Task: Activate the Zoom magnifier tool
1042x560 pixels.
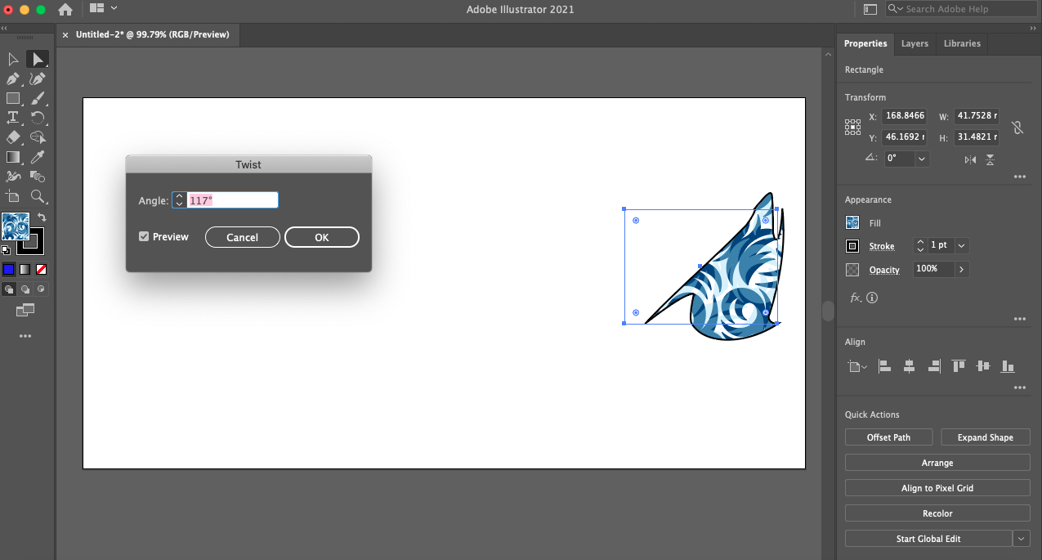Action: [37, 196]
